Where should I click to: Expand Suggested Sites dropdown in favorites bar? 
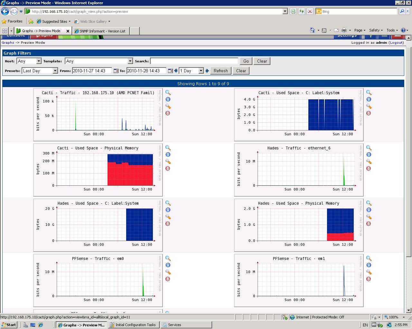pyautogui.click(x=70, y=22)
